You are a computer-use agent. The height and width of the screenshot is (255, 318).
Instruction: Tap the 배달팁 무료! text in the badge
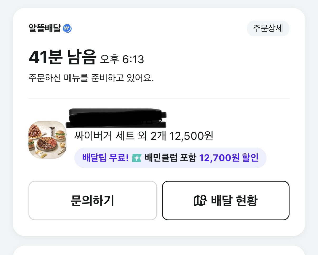[x=105, y=158]
